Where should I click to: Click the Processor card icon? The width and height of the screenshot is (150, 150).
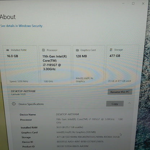pyautogui.click(x=43, y=50)
